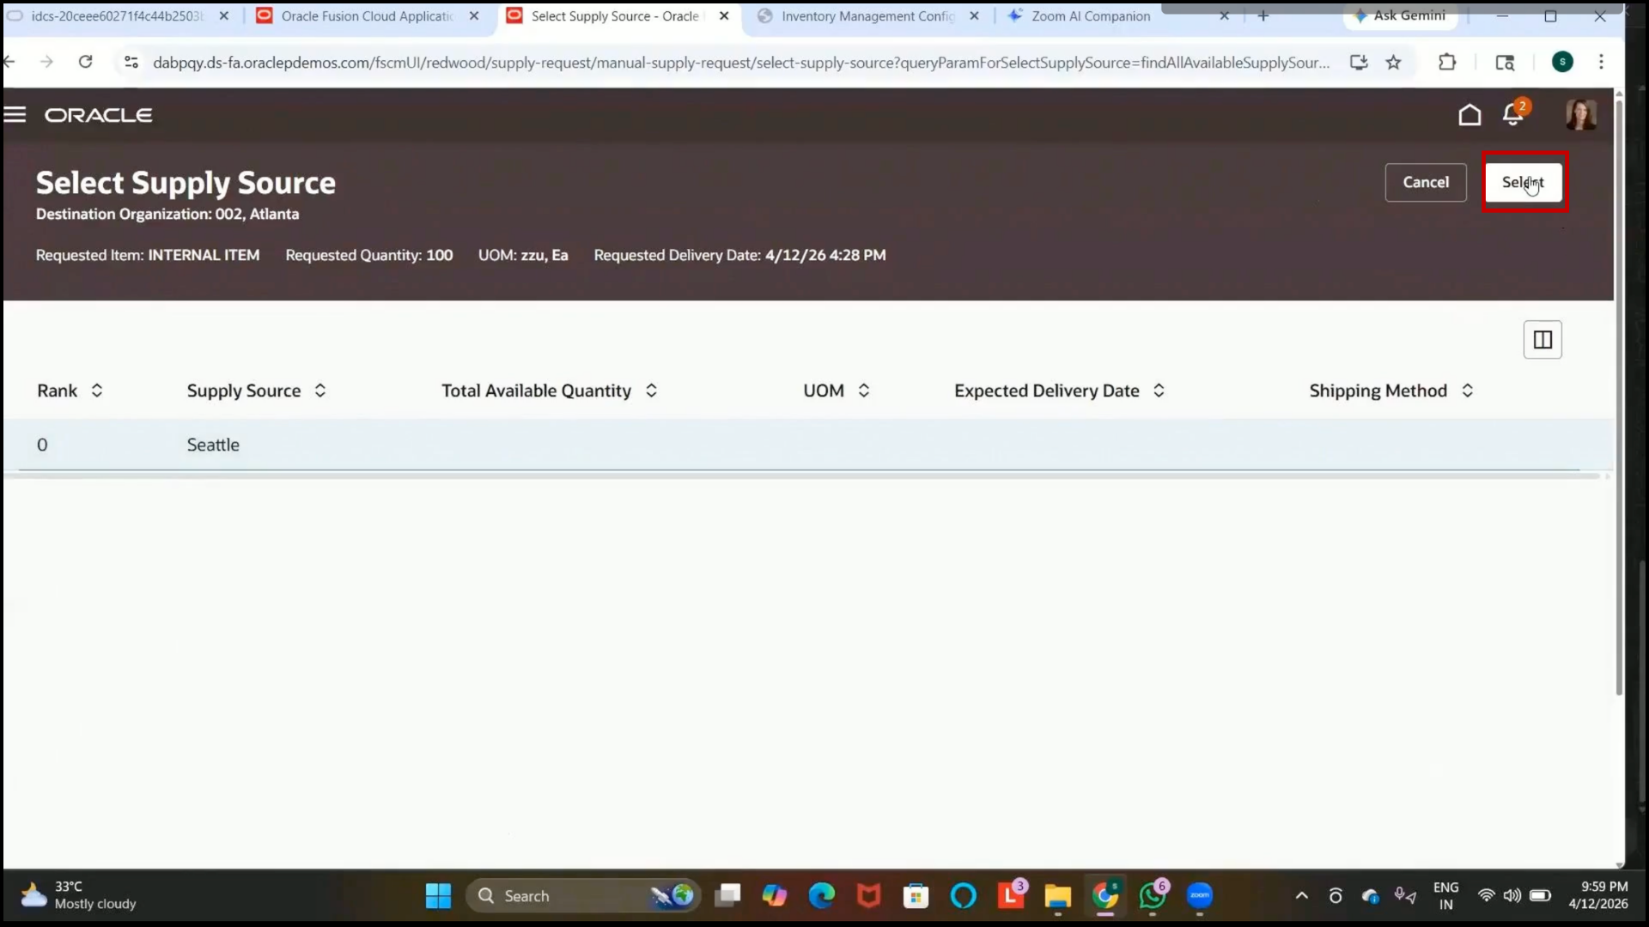Open Chrome three-dot menu
This screenshot has height=927, width=1649.
coord(1601,62)
